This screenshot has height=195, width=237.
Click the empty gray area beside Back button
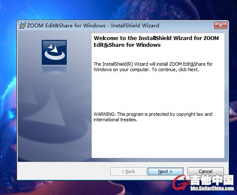point(64,171)
